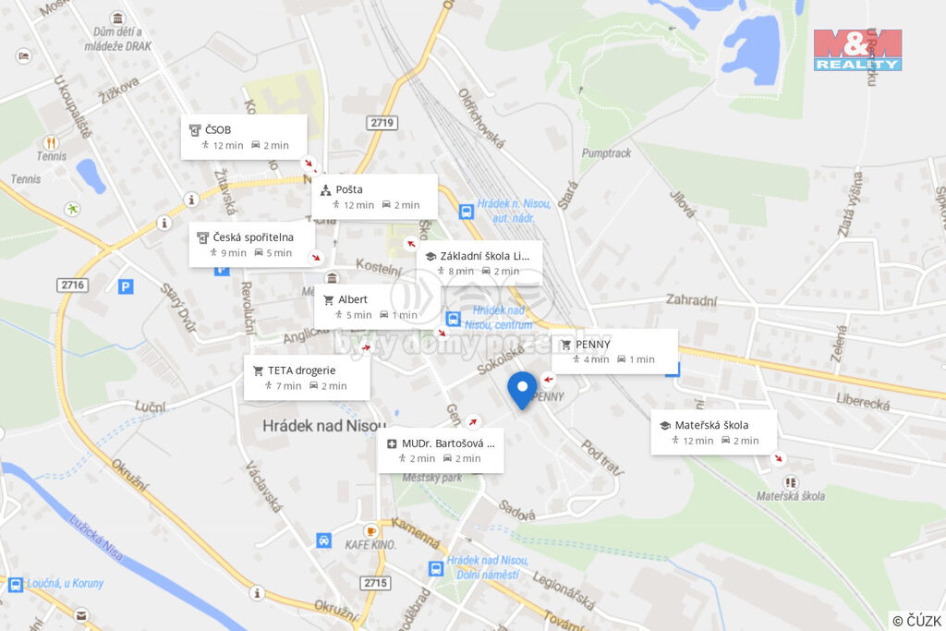Click the Albert shop info card
This screenshot has height=631, width=946.
[377, 307]
